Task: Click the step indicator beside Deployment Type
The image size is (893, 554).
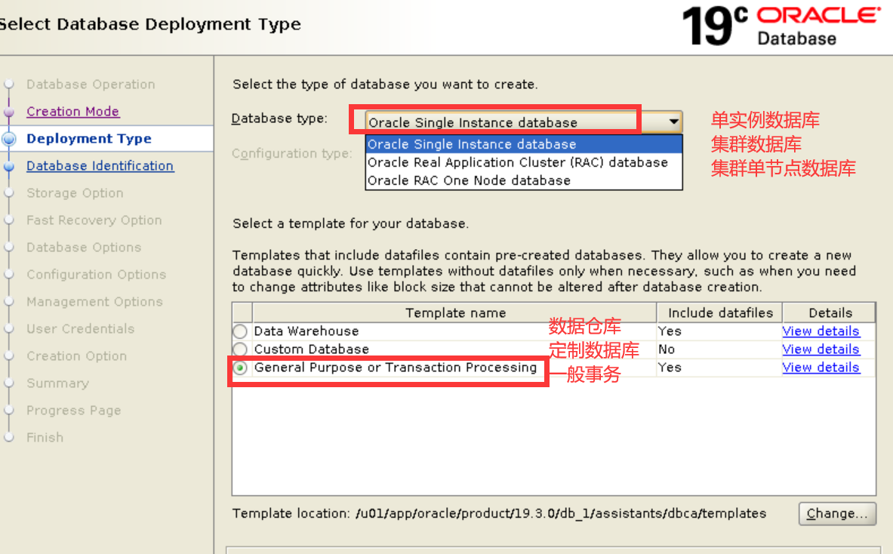Action: [7, 138]
